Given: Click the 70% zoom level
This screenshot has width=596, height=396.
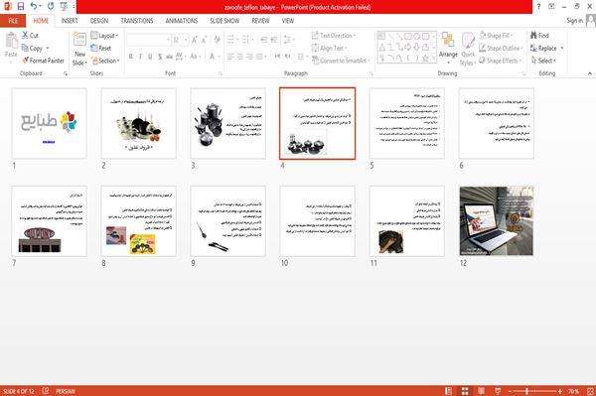Looking at the screenshot, I should click(573, 391).
